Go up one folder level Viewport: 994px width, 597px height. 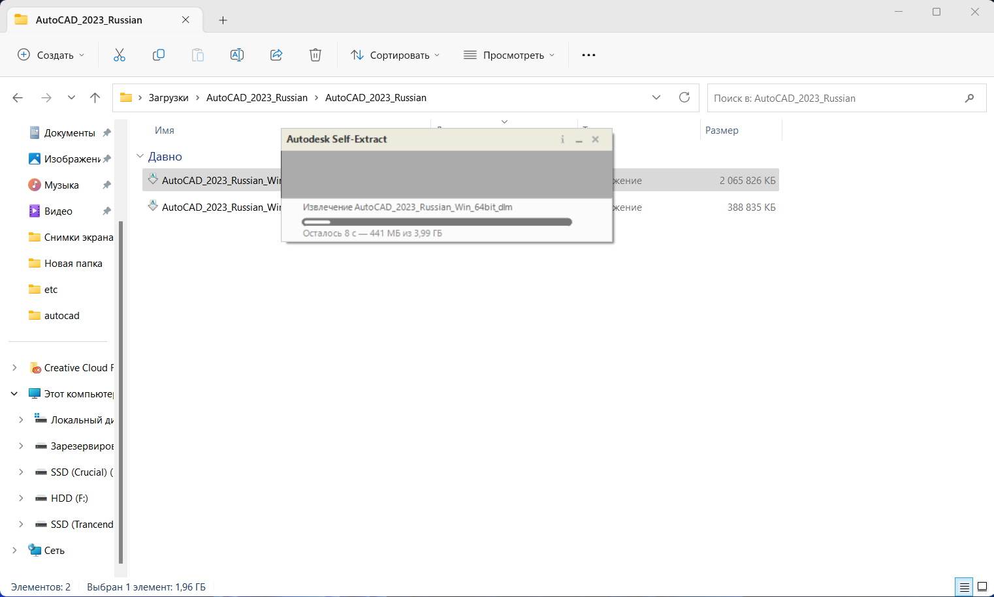[x=95, y=98]
